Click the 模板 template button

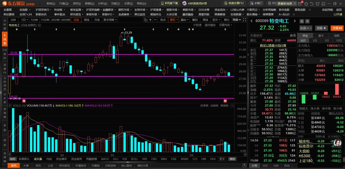pyautogui.click(x=232, y=159)
